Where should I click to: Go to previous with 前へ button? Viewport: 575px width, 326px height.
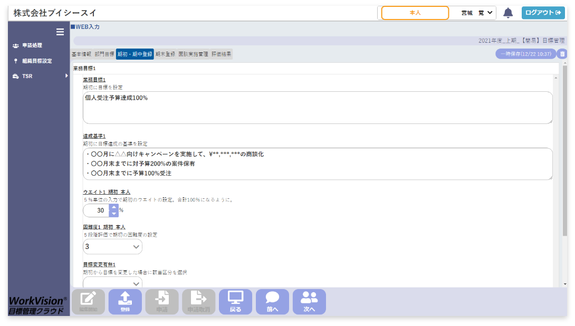point(272,302)
